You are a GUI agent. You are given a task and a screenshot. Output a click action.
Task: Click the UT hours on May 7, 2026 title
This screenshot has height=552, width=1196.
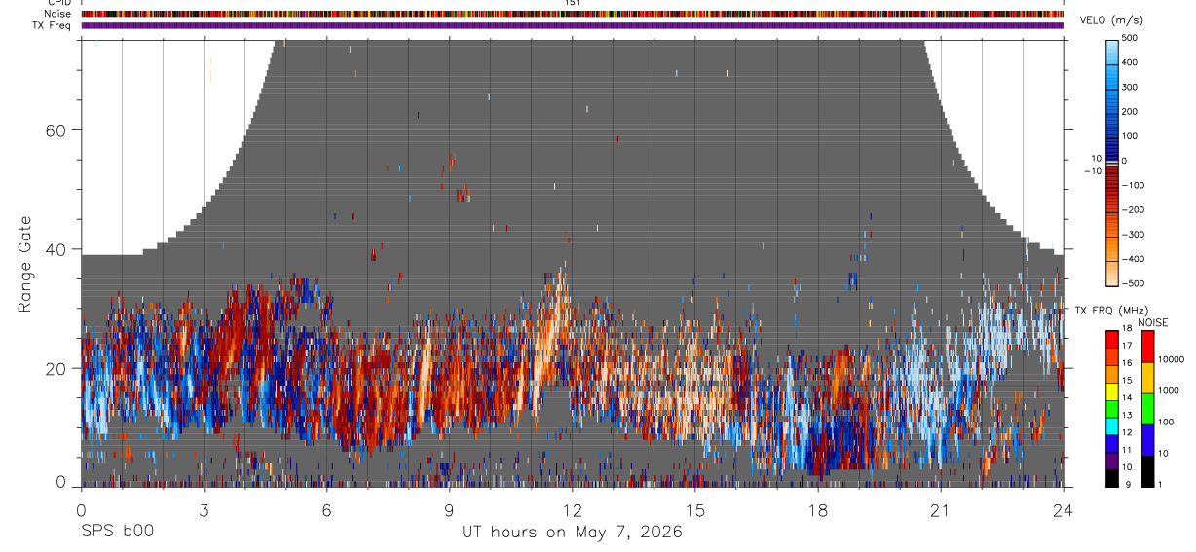(572, 533)
